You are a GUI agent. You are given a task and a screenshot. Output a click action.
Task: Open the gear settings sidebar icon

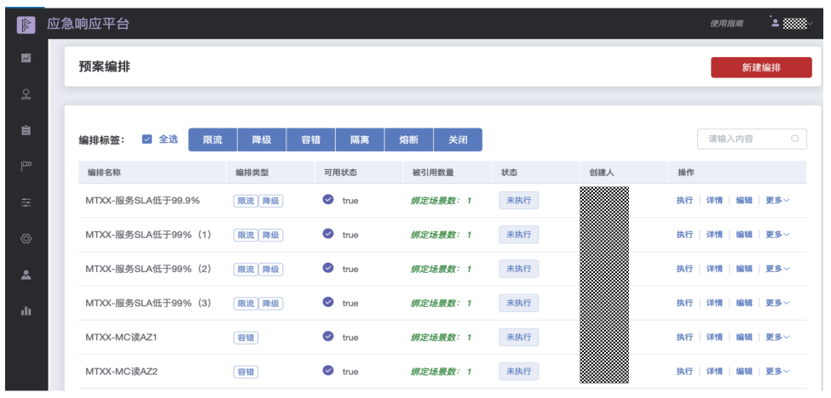coord(26,238)
